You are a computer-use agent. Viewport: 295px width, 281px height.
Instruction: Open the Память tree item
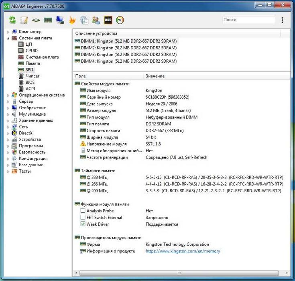[33, 63]
